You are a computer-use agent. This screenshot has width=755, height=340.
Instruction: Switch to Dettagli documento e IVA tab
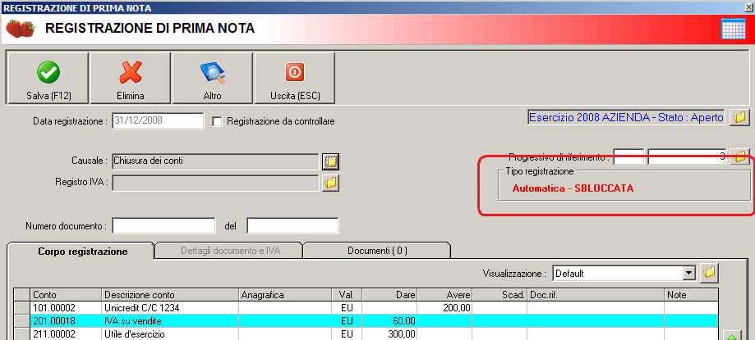click(230, 251)
